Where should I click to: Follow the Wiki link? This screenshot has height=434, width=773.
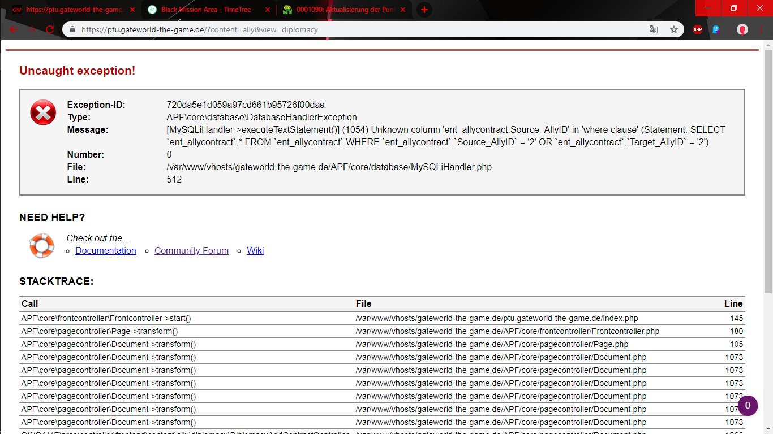(255, 251)
